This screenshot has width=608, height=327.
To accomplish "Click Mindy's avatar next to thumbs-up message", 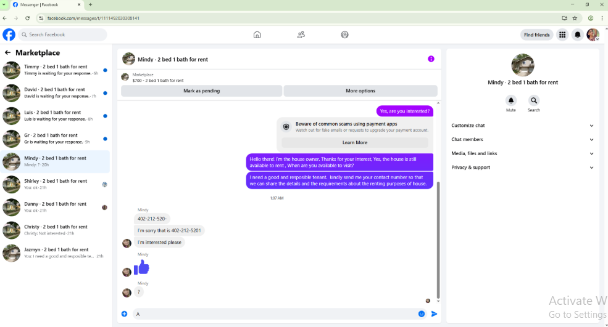I will point(127,272).
